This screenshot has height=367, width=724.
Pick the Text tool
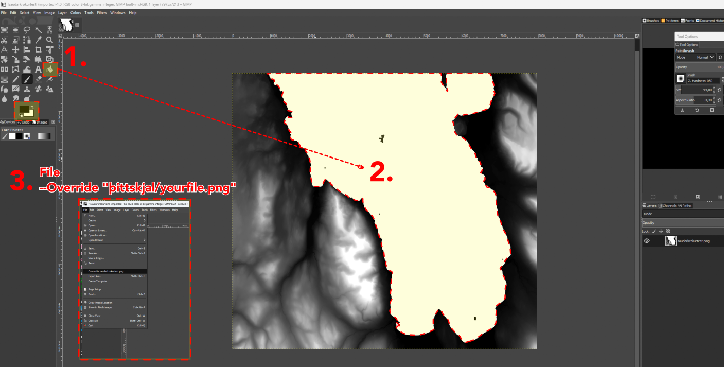point(38,69)
